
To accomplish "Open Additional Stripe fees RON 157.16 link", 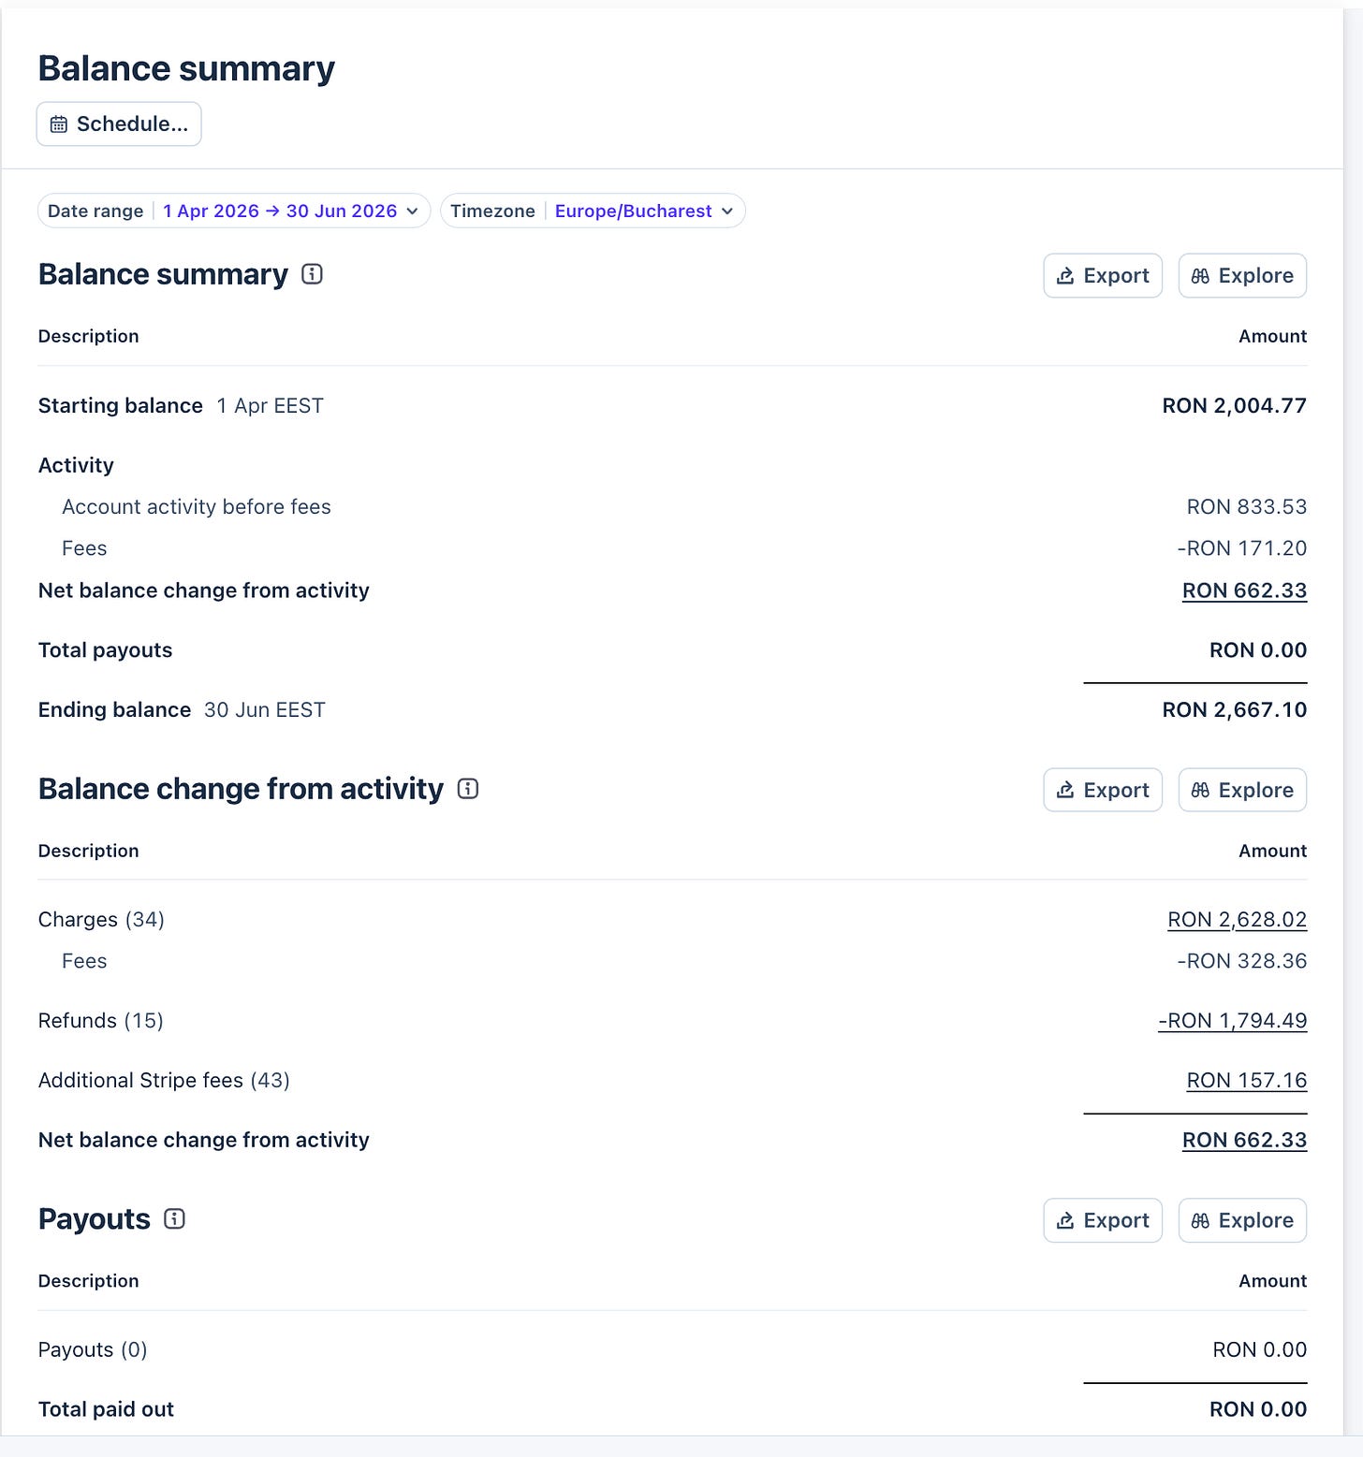I will tap(1246, 1081).
